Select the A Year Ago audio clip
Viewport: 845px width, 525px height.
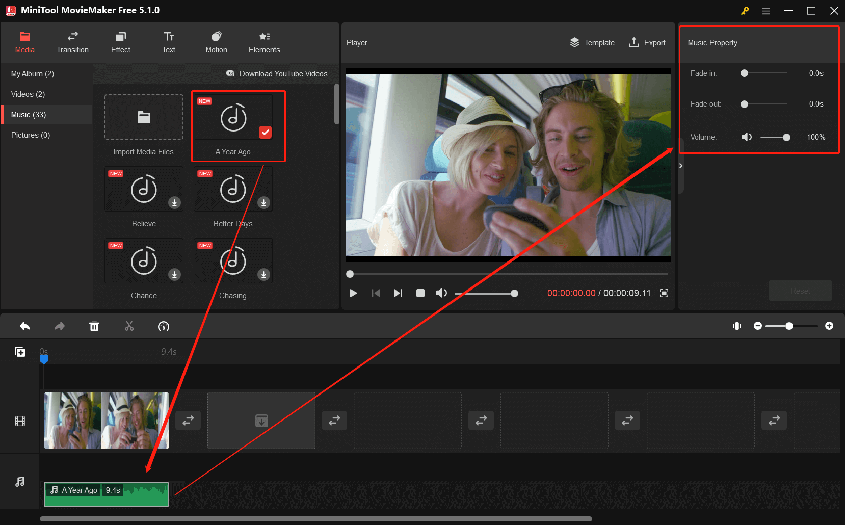tap(106, 494)
